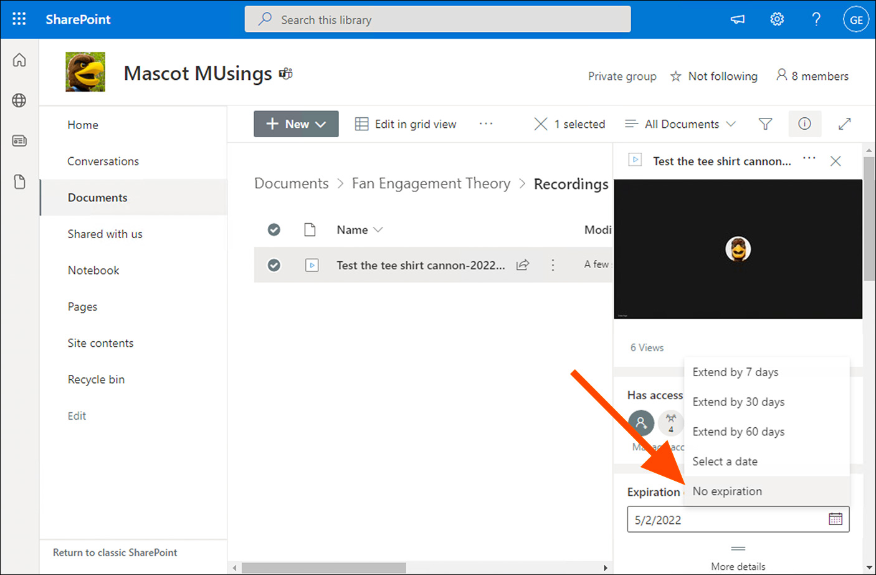Navigate to Fan Engagement Theory breadcrumb
Image resolution: width=876 pixels, height=575 pixels.
[431, 183]
